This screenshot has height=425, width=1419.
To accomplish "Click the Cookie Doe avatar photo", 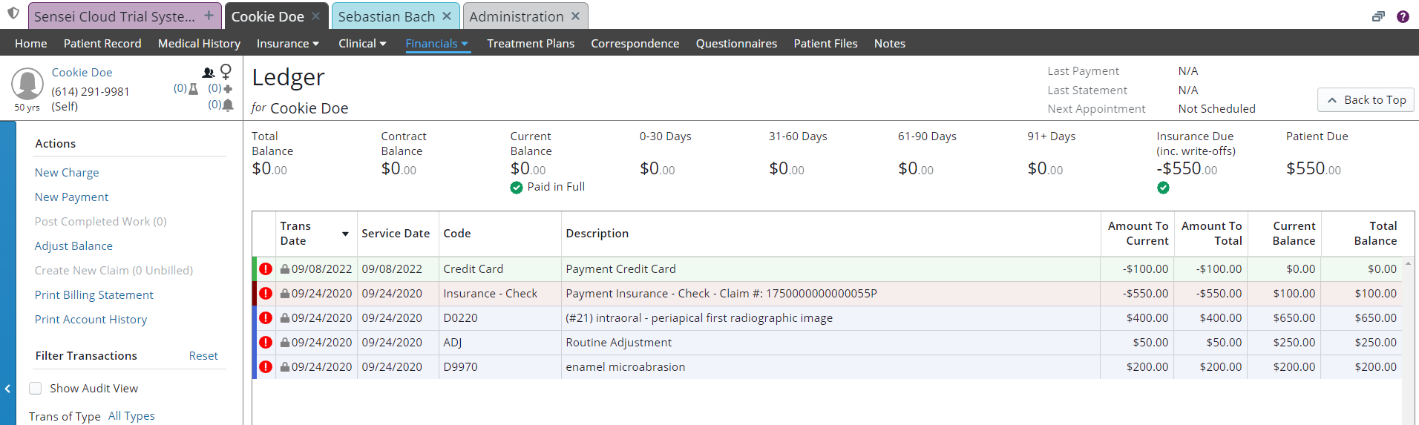I will (27, 85).
